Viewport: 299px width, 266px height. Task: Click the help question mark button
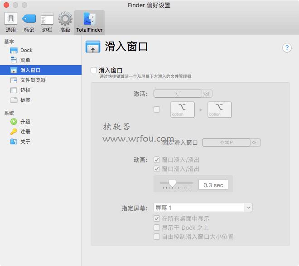(287, 47)
